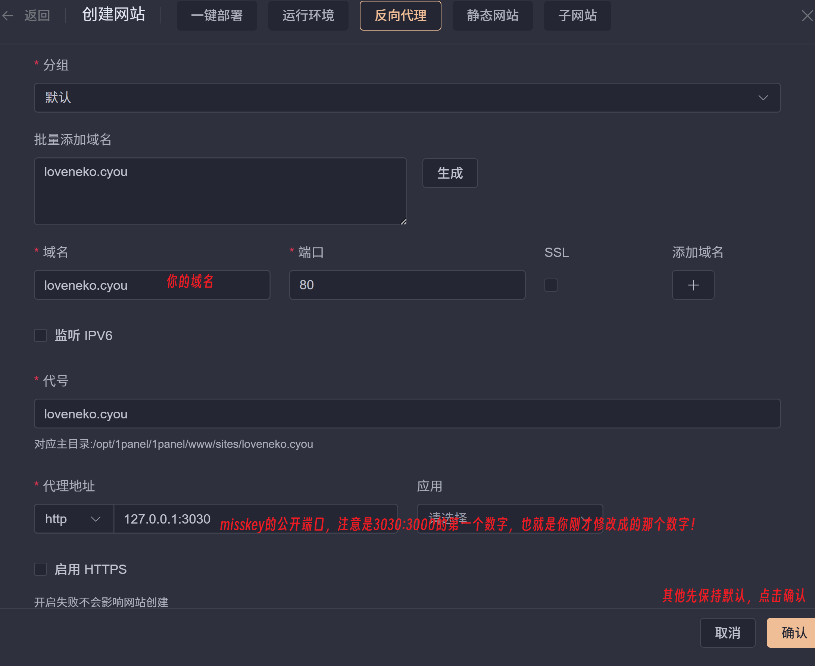This screenshot has height=666, width=815.
Task: Click the textarea resize handle
Action: click(403, 222)
